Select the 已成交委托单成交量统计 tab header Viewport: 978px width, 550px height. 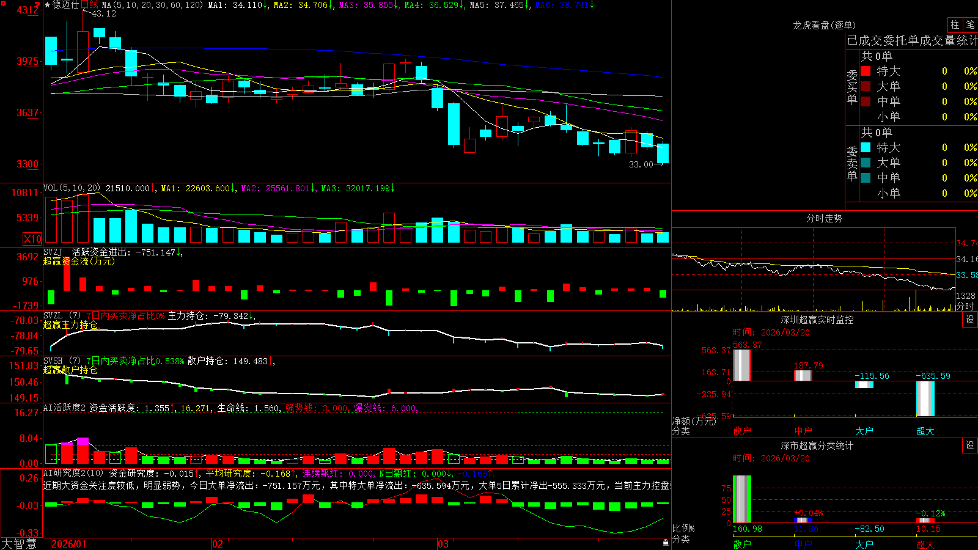click(912, 40)
